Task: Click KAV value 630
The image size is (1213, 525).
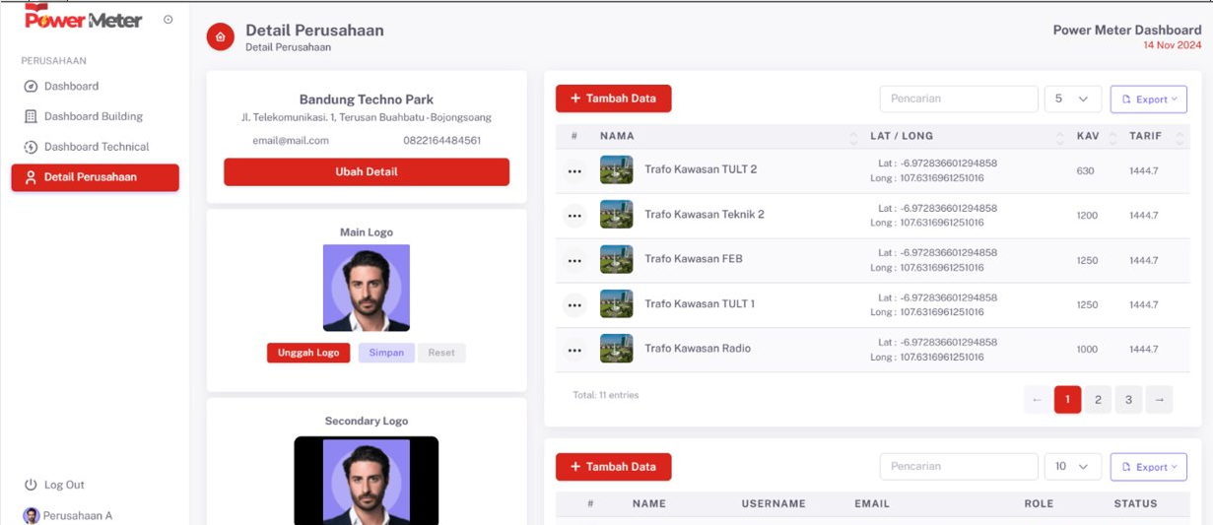Action: (1085, 171)
